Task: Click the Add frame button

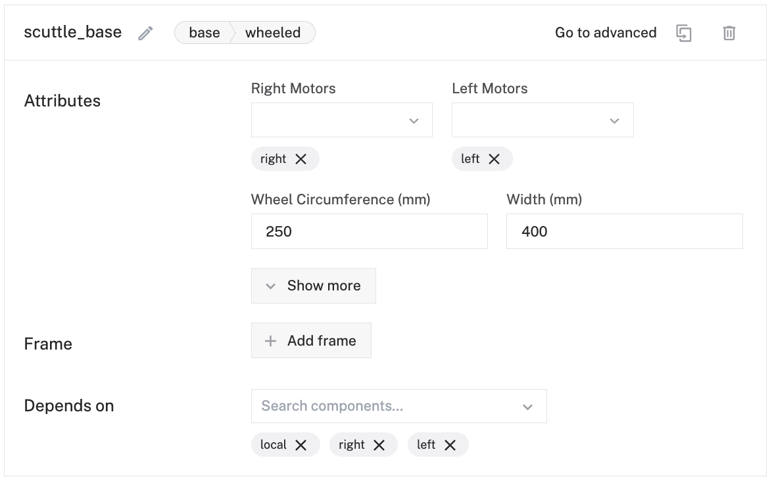Action: pos(311,340)
